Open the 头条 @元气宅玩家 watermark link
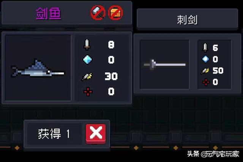This screenshot has height=162, width=243. point(213,154)
